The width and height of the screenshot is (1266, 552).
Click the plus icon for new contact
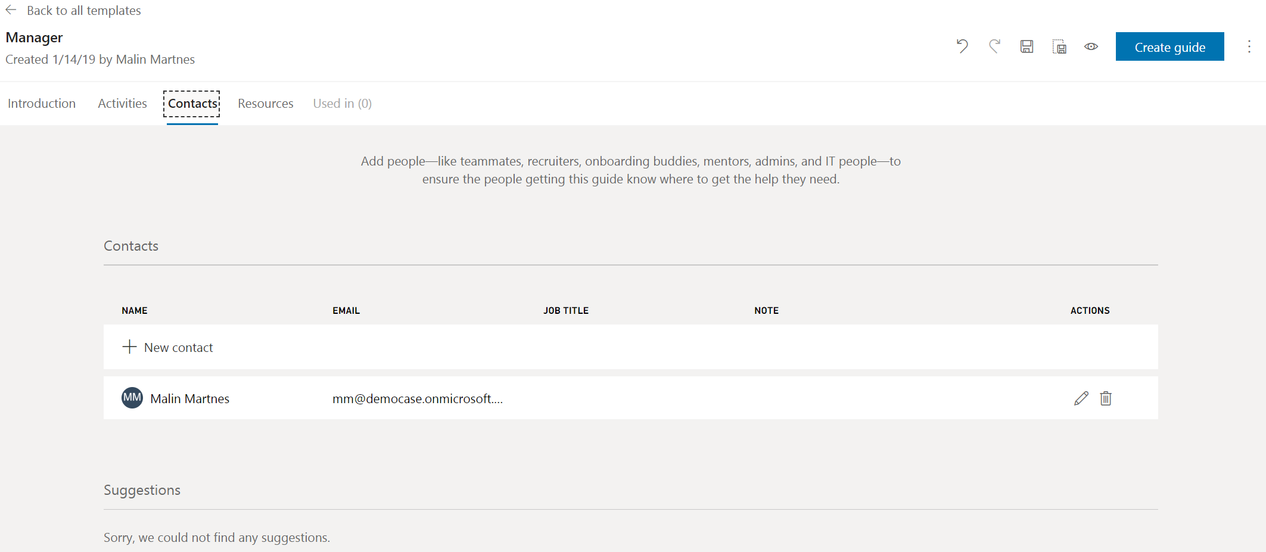(x=129, y=347)
